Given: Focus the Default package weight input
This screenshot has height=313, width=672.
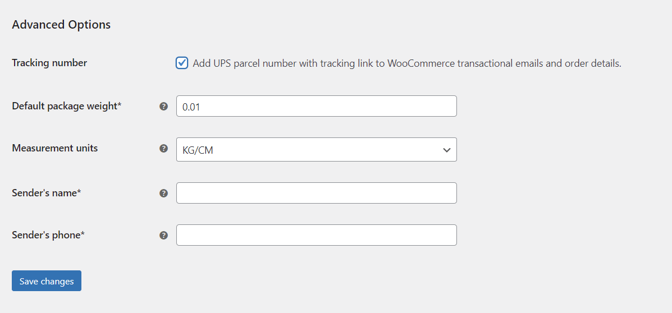Looking at the screenshot, I should point(316,106).
